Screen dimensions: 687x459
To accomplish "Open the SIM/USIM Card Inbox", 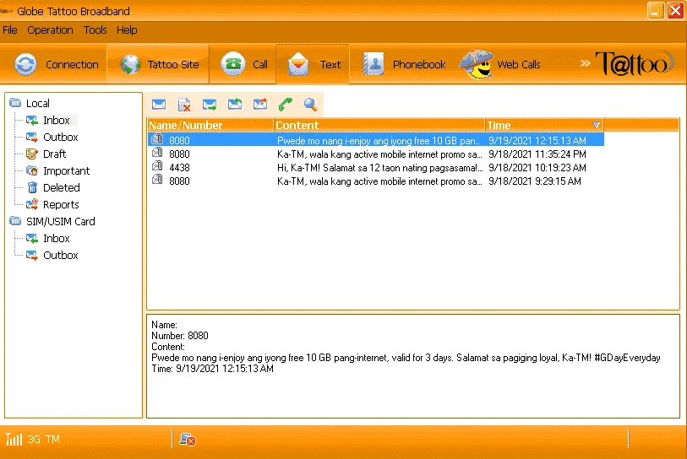I will pos(56,239).
